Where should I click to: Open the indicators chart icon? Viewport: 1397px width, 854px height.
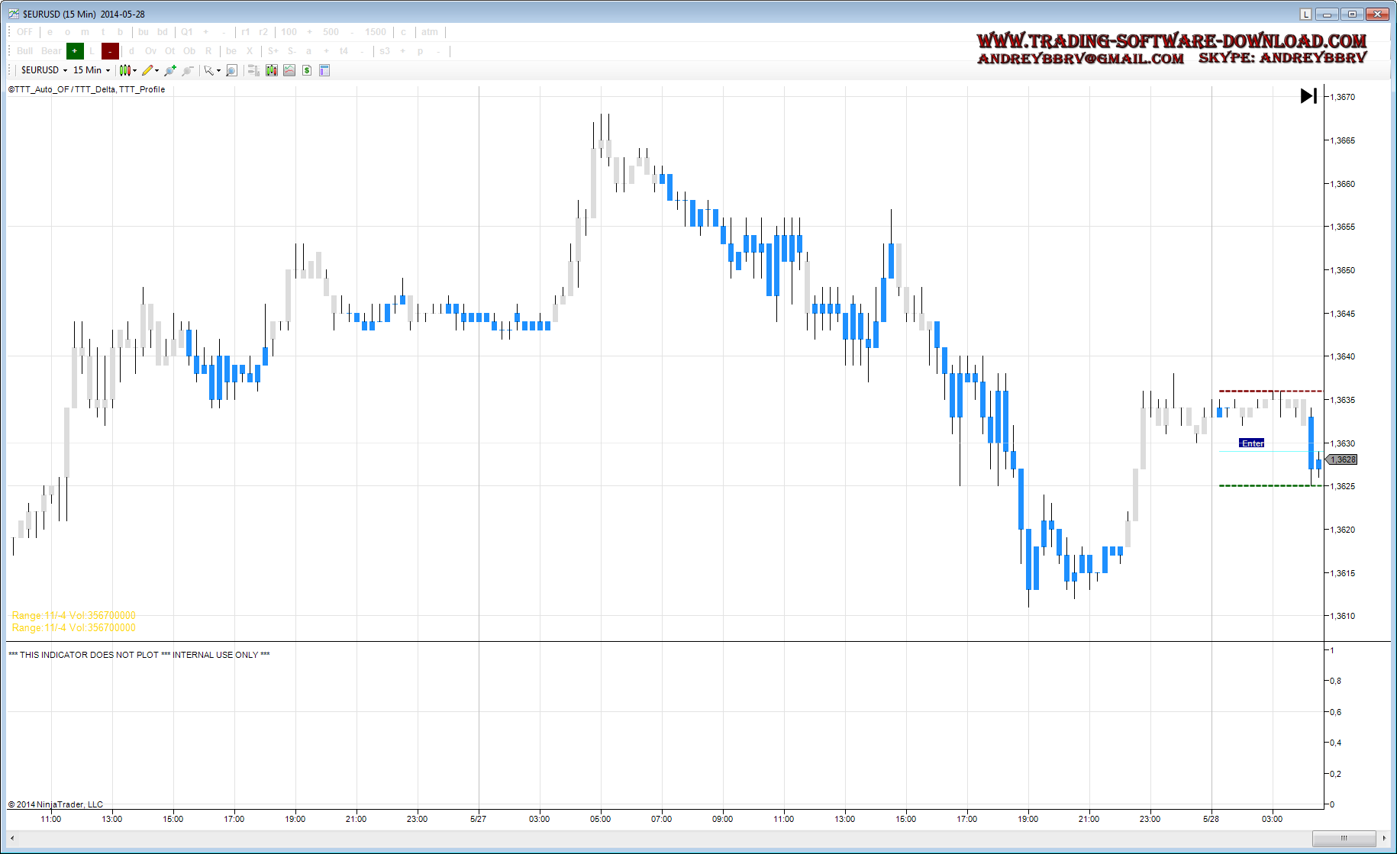click(x=289, y=70)
